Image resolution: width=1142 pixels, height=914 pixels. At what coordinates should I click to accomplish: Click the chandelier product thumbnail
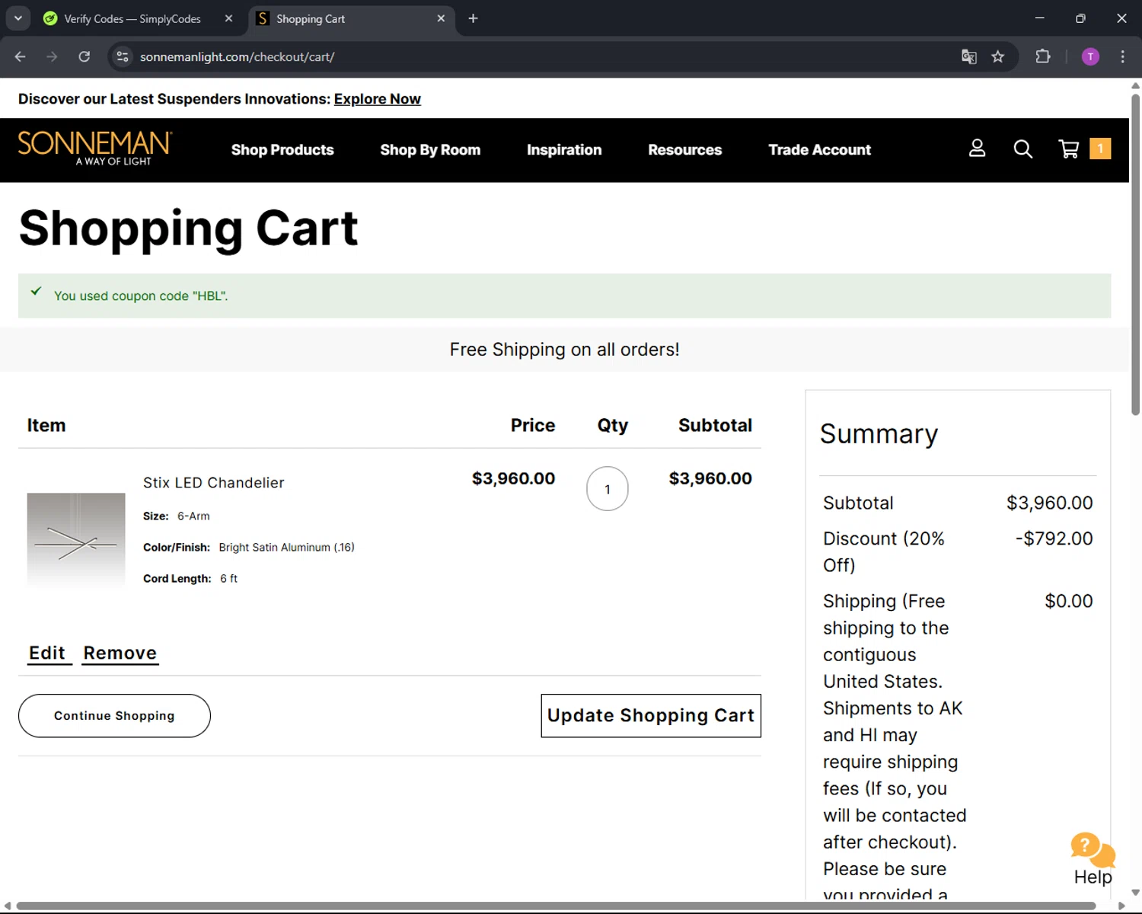[x=76, y=541]
